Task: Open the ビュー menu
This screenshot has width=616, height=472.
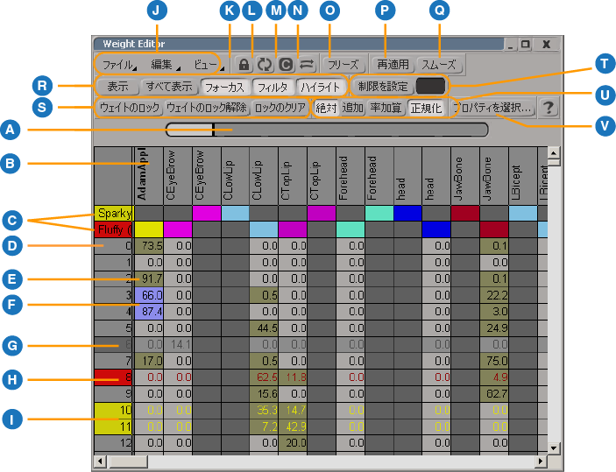Action: (208, 65)
